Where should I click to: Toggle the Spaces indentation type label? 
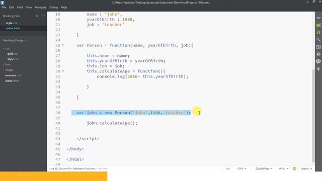point(305,168)
